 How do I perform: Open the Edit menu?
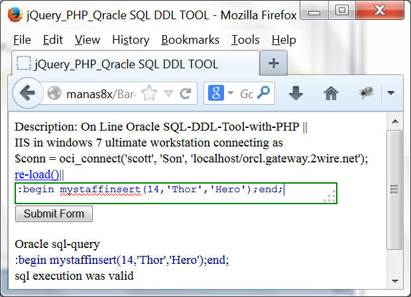click(x=53, y=40)
